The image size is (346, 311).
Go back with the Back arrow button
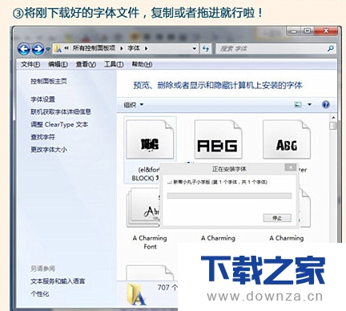[24, 49]
